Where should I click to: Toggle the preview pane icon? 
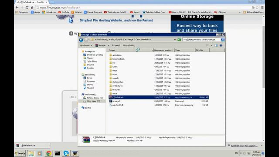[216, 45]
